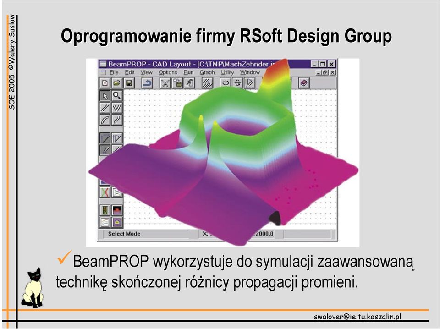Screen dimensions: 440x329
Task: Open the Run menu
Action: click(188, 72)
